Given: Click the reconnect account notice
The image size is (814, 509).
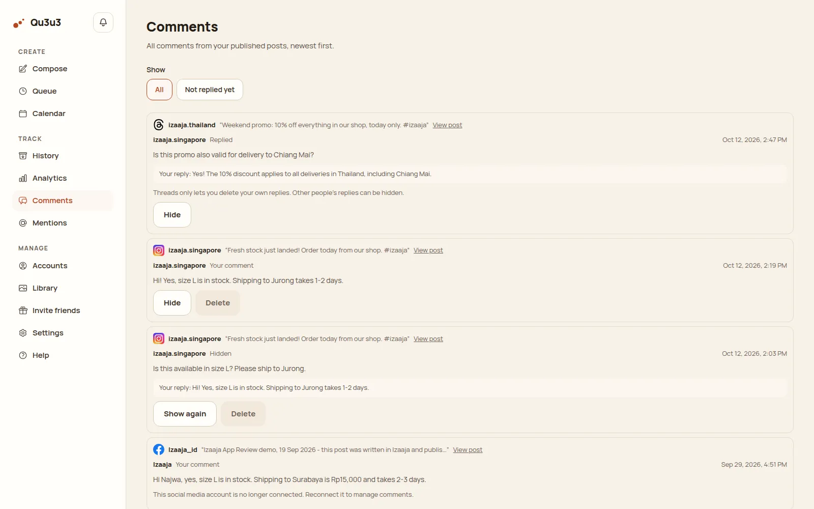Looking at the screenshot, I should point(283,495).
